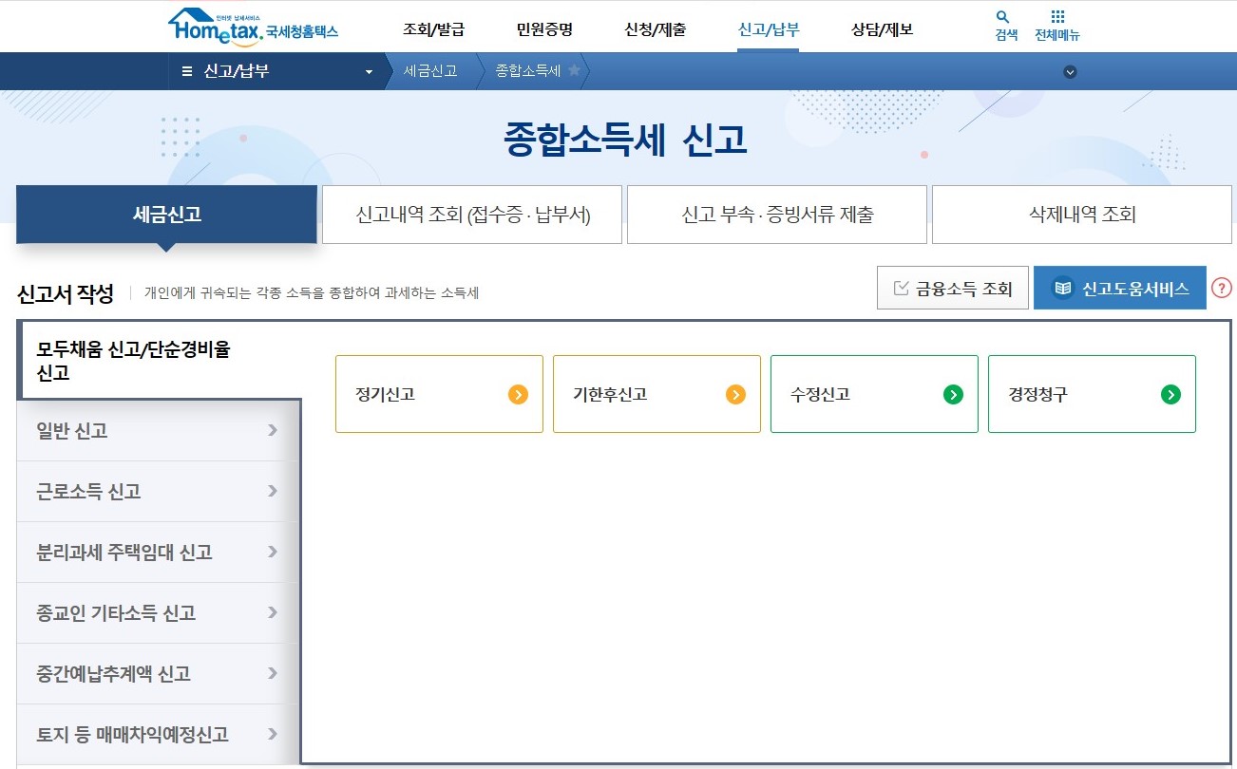Select 분리과세 주택임대 신고 in side menu

point(158,553)
